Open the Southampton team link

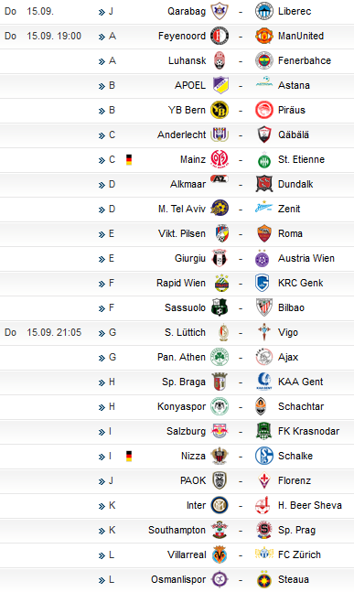pyautogui.click(x=177, y=530)
